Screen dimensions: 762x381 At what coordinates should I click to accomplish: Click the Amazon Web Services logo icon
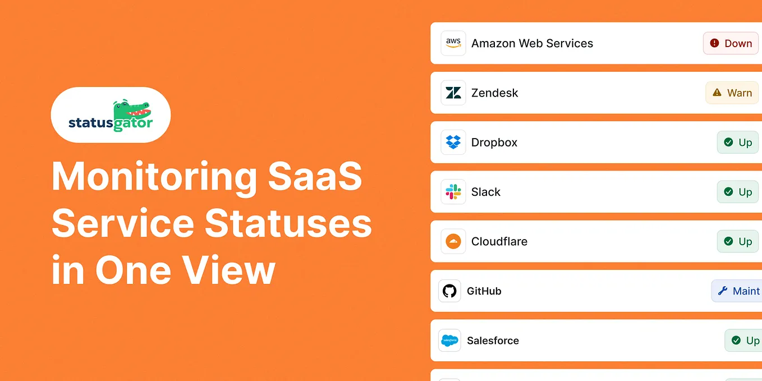[x=453, y=43]
